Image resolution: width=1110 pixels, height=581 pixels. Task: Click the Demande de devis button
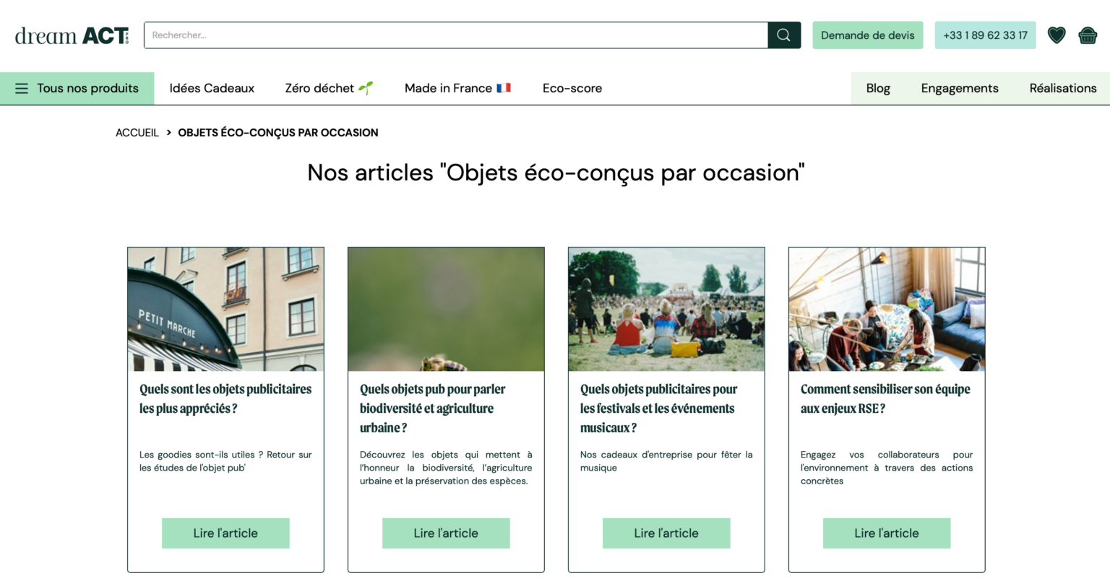point(868,35)
